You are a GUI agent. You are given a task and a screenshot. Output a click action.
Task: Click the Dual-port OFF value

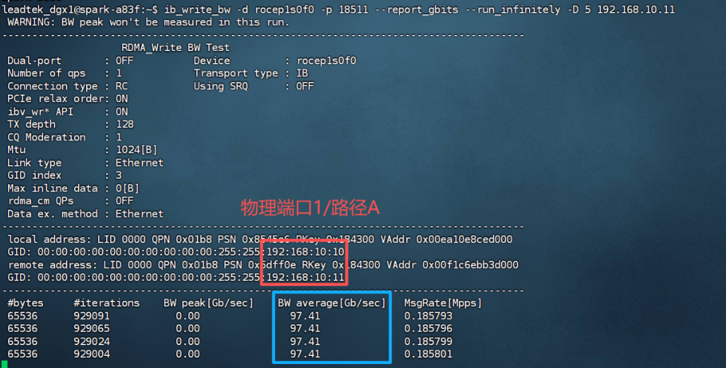(124, 60)
